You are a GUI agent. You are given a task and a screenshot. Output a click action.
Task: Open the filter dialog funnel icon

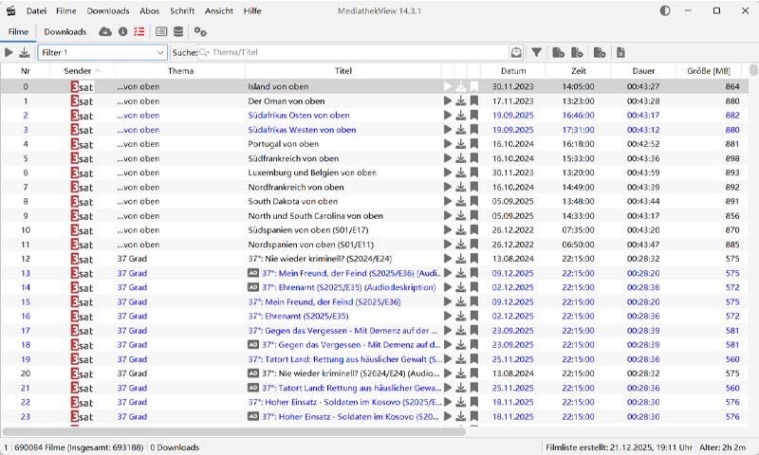pyautogui.click(x=536, y=52)
